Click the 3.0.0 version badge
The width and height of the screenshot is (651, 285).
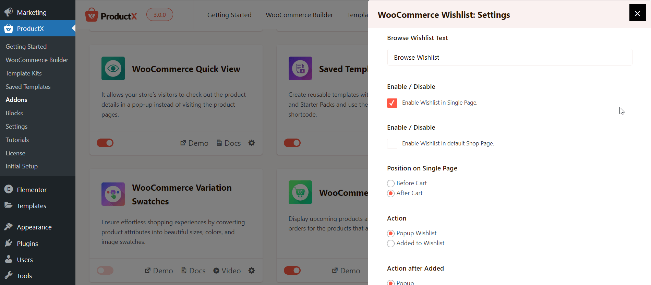[x=160, y=14]
